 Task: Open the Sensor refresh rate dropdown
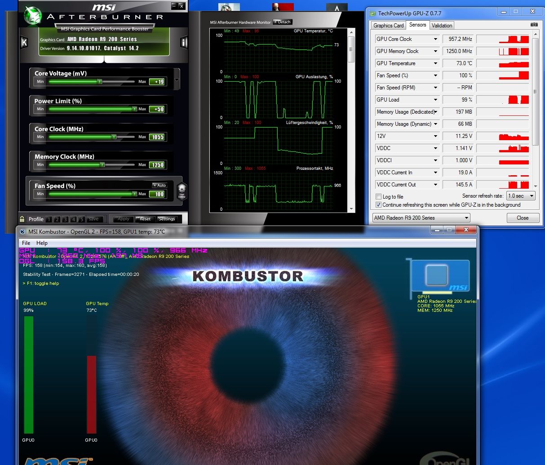tap(521, 196)
